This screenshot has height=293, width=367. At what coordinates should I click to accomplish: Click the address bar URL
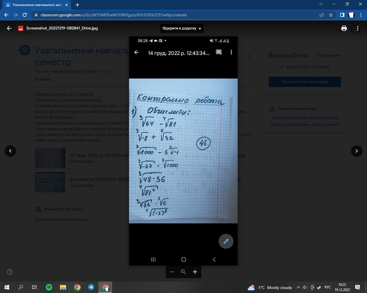[x=114, y=15]
